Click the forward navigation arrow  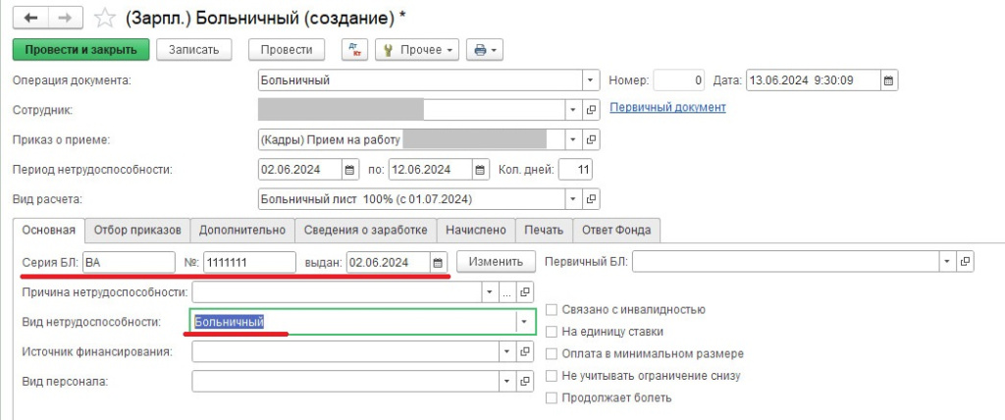[65, 18]
